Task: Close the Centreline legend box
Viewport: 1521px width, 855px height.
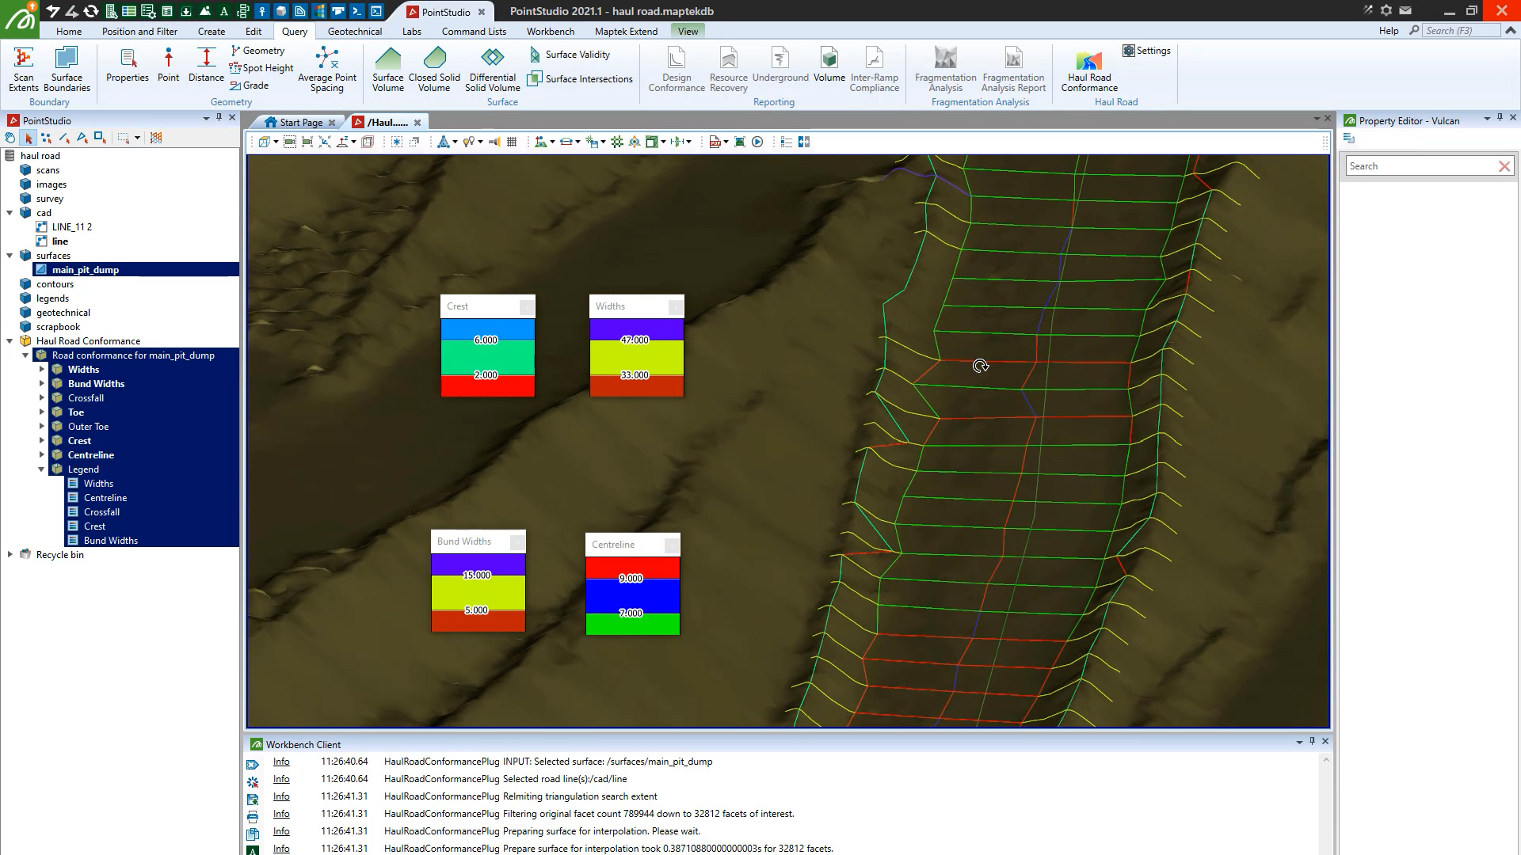Action: 671,545
